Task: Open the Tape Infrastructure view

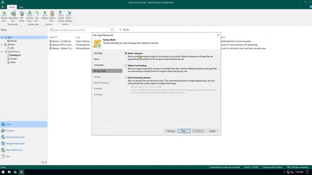Action: [x=24, y=150]
